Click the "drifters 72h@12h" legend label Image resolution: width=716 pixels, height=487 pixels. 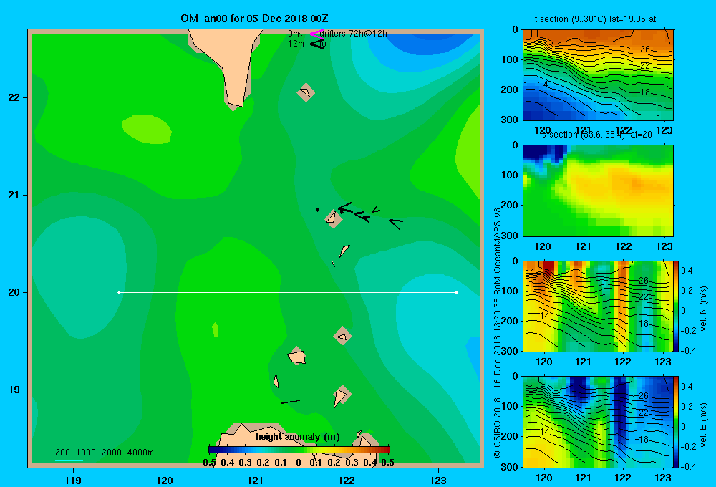[x=354, y=34]
